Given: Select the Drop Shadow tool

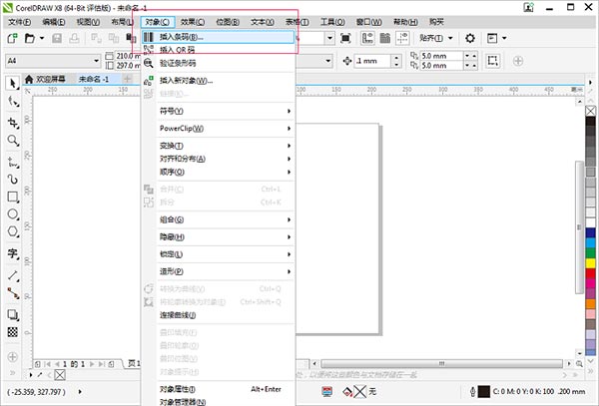Looking at the screenshot, I should tap(13, 313).
